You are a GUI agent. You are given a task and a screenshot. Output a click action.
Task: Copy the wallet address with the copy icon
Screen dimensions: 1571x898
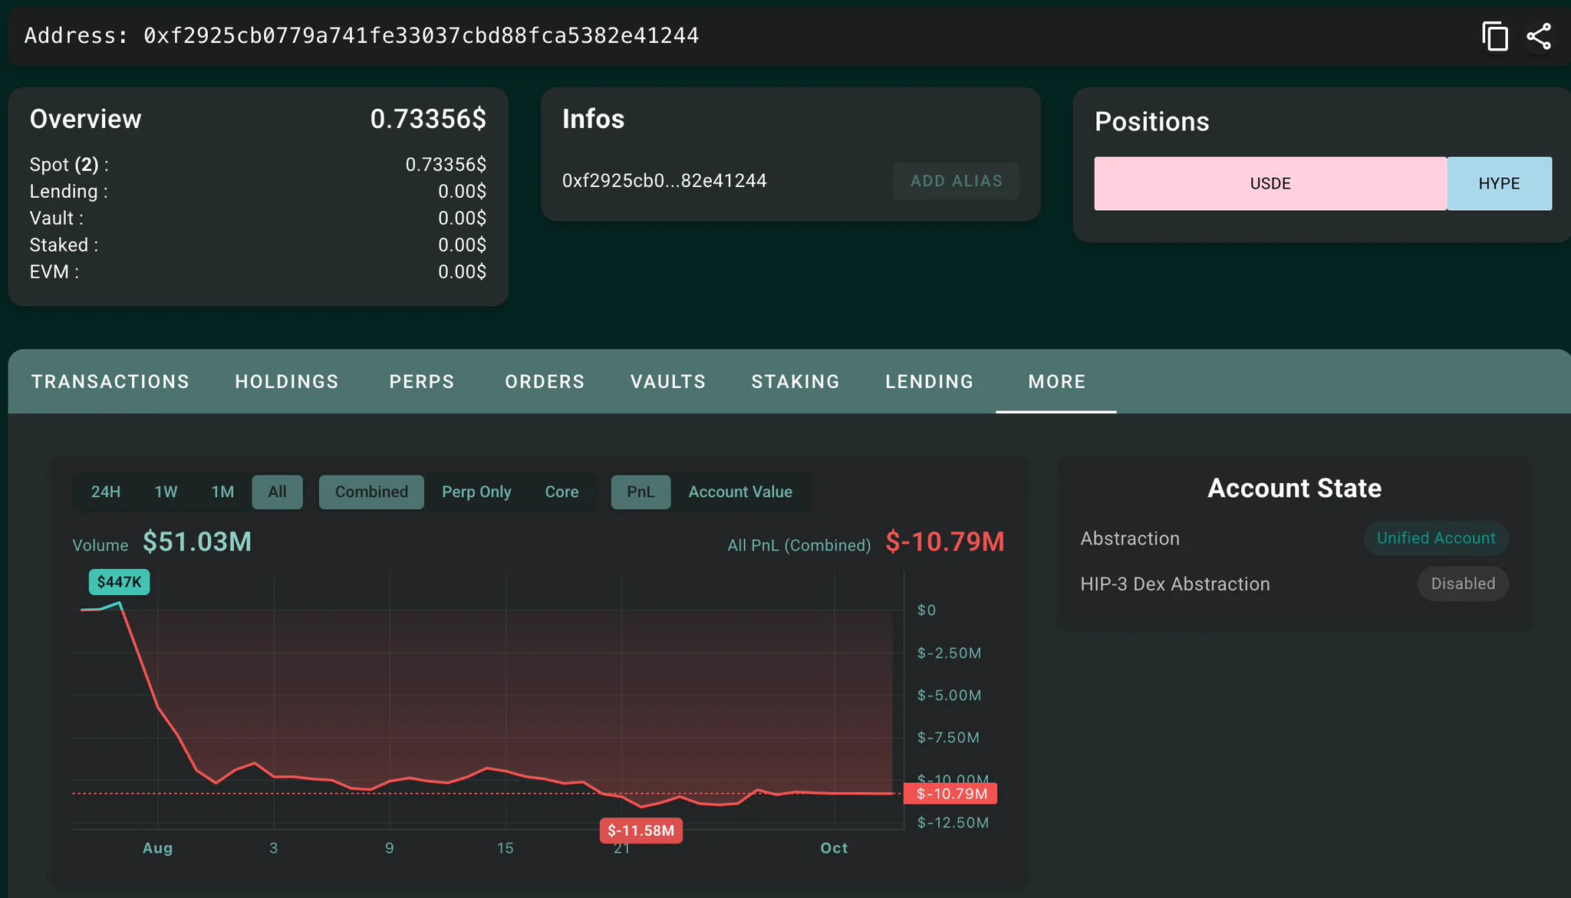point(1494,36)
